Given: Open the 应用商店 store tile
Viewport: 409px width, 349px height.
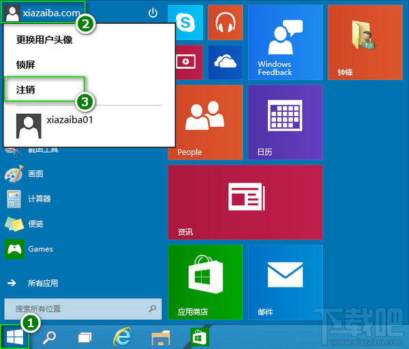Looking at the screenshot, I should 205,282.
